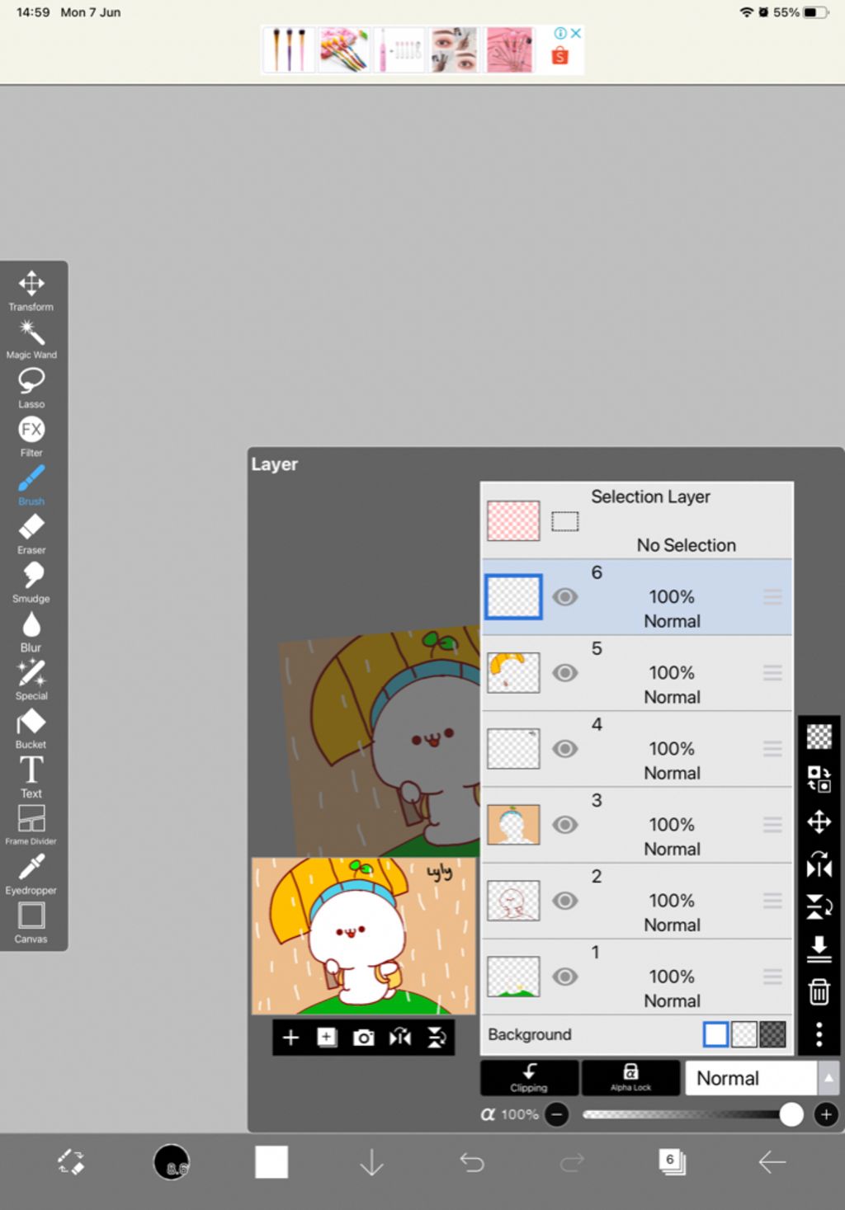Tap the down arrow in bottom bar

pyautogui.click(x=372, y=1162)
